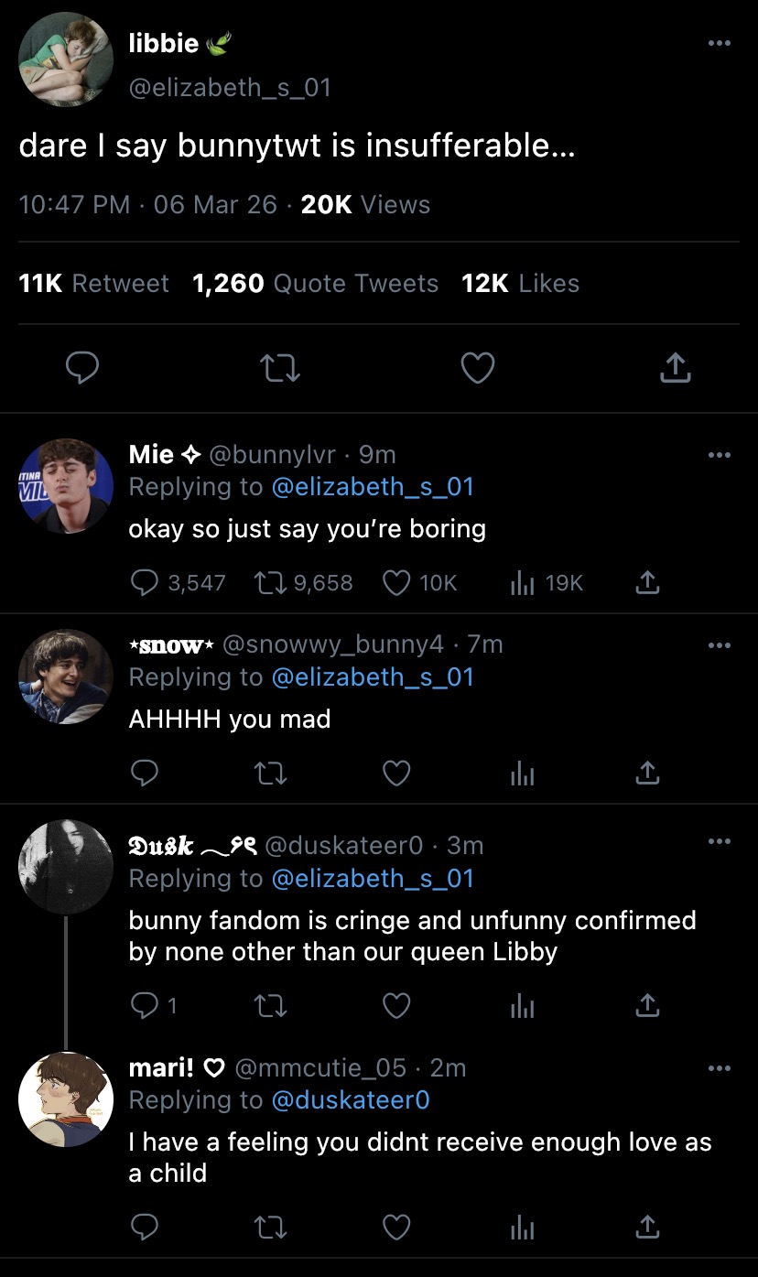758x1277 pixels.
Task: Share libbie's main tweet
Action: [x=675, y=368]
